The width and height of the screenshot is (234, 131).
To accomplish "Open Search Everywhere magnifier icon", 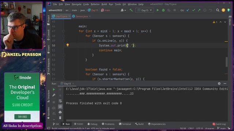I will 218,10.
